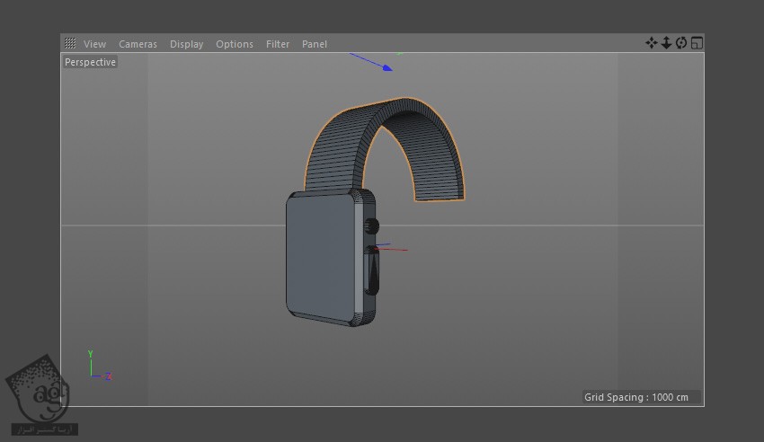Click the Panel menu
Image resolution: width=764 pixels, height=442 pixels.
tap(315, 44)
